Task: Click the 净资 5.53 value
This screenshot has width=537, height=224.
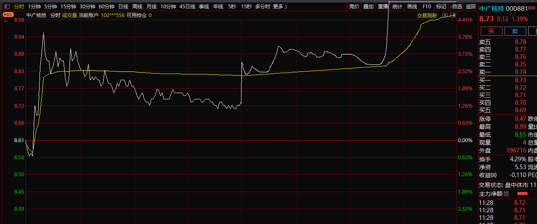Action: 520,167
